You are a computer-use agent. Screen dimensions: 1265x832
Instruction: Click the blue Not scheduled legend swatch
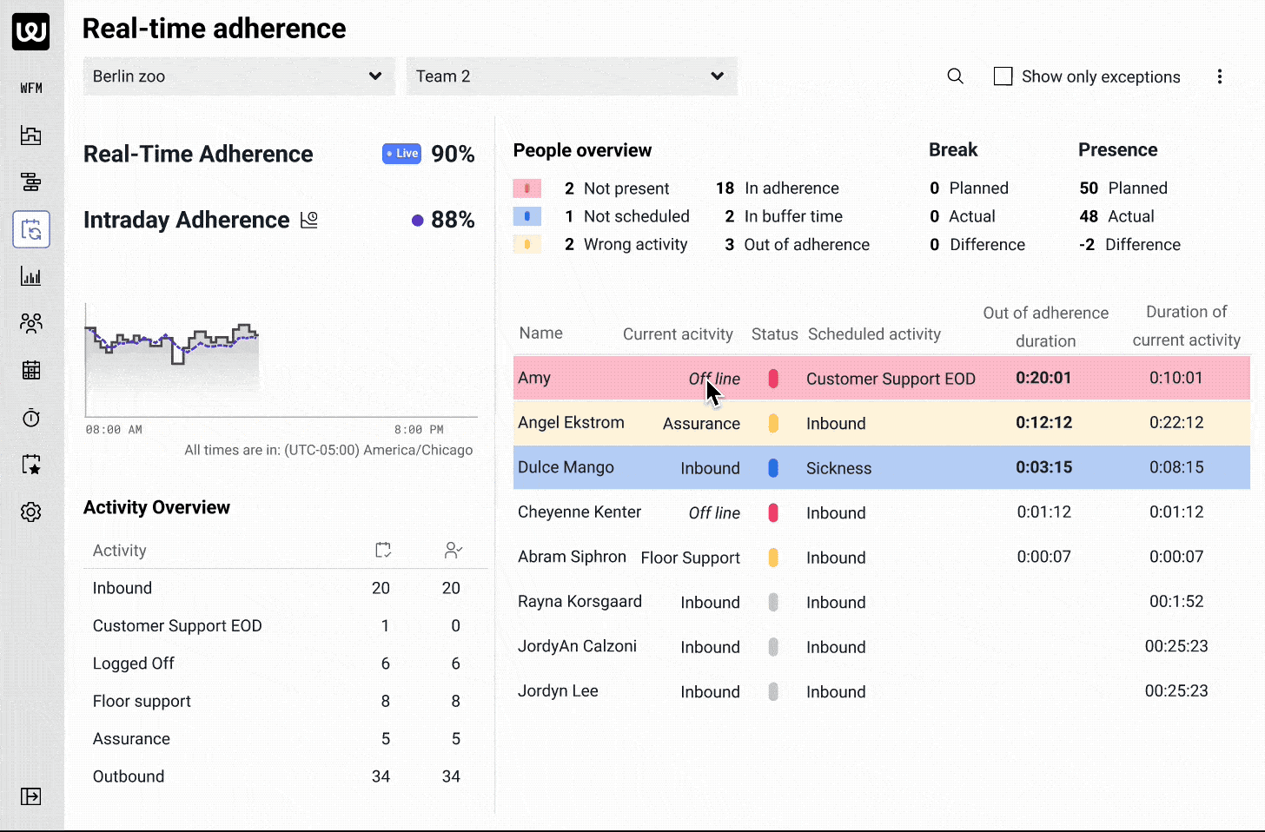point(527,216)
